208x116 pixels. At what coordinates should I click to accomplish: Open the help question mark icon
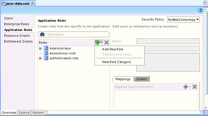(200, 10)
